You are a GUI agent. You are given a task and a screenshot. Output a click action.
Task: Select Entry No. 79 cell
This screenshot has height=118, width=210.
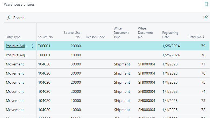[203, 46]
